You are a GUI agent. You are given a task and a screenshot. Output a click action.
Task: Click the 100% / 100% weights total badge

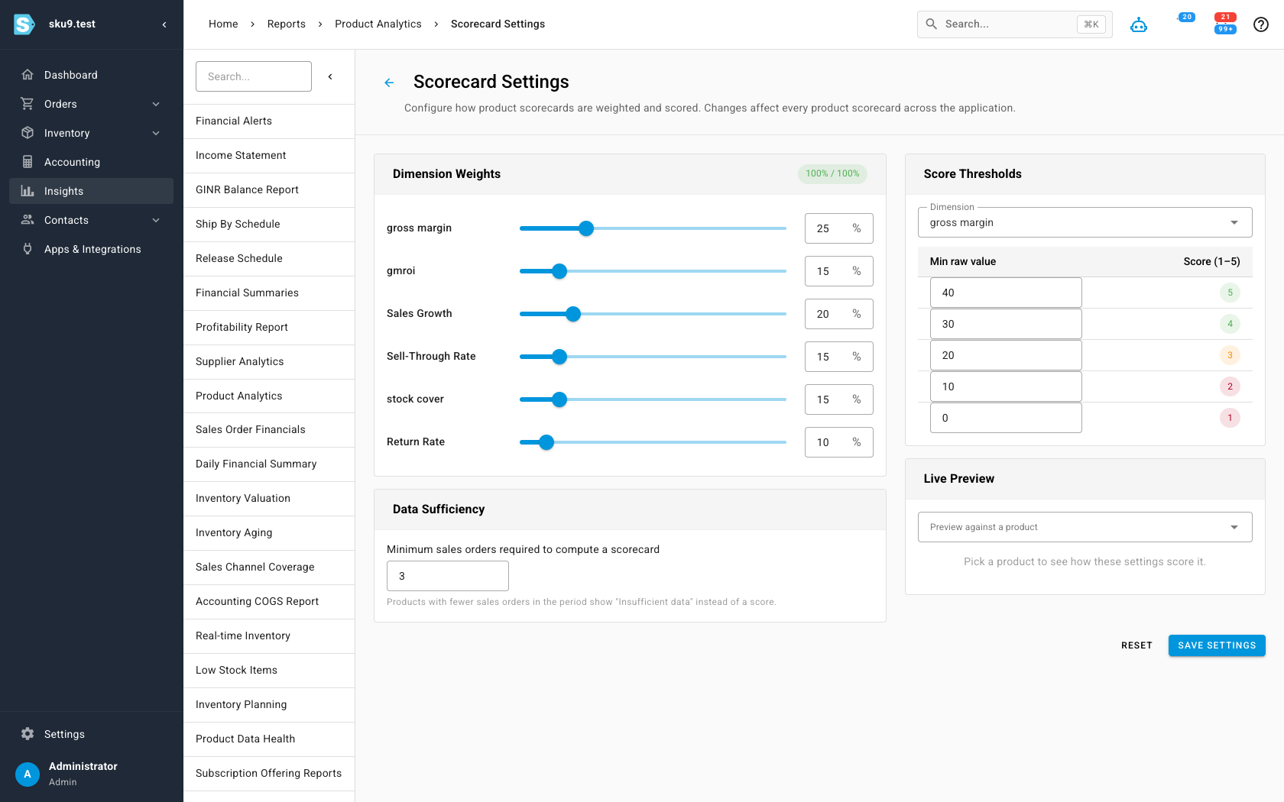point(832,173)
